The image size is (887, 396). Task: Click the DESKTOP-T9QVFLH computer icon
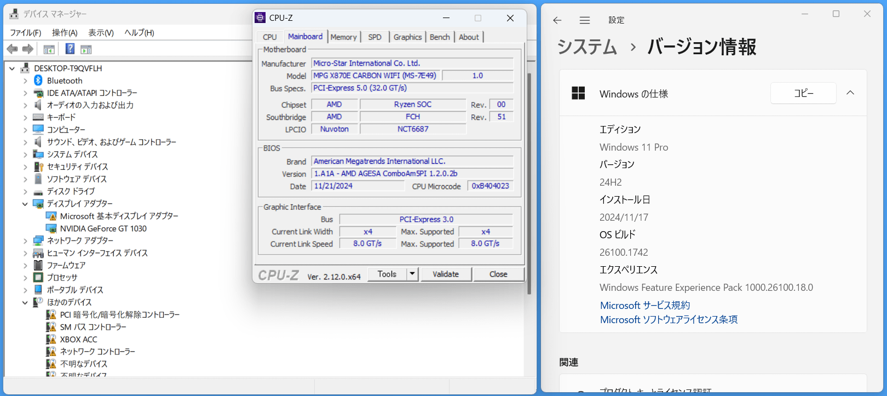pos(25,68)
